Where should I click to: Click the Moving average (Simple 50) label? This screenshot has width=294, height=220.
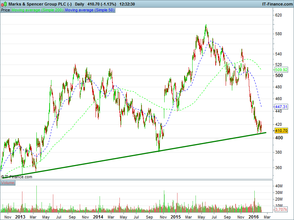pyautogui.click(x=90, y=10)
